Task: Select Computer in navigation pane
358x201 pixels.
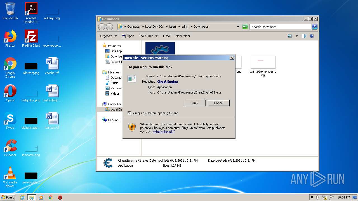Action: [112, 104]
